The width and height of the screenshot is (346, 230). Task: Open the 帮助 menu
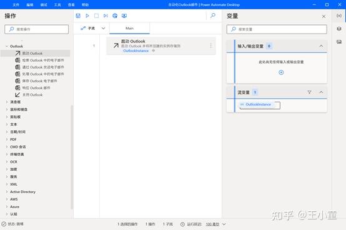pyautogui.click(x=85, y=4)
